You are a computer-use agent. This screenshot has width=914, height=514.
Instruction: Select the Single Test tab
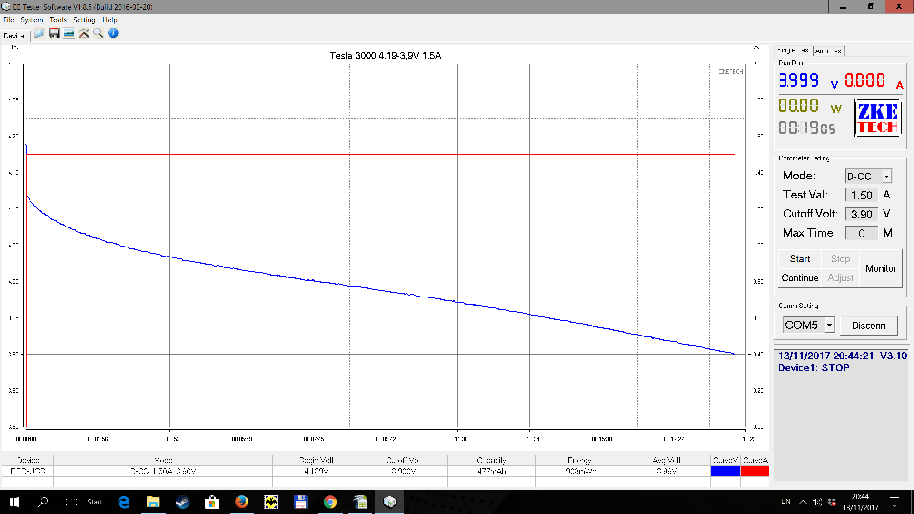793,50
